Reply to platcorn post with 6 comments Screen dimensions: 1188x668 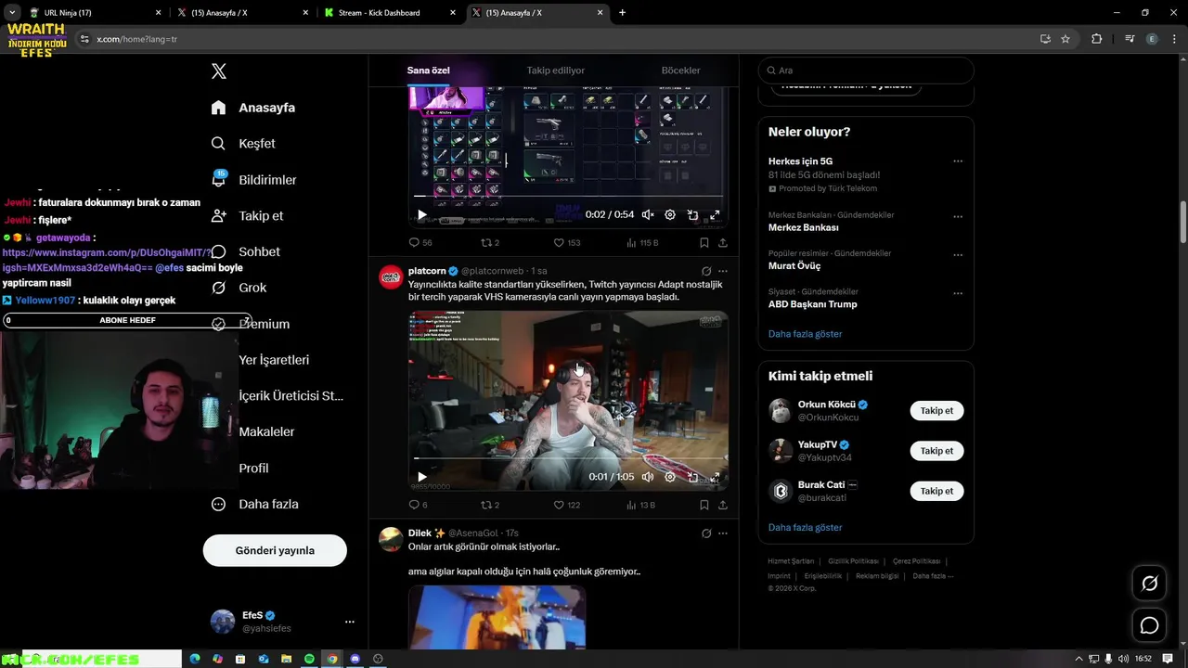pyautogui.click(x=418, y=506)
